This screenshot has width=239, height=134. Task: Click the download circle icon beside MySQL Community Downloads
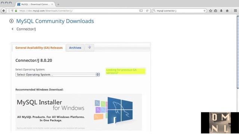pyautogui.click(x=12, y=21)
